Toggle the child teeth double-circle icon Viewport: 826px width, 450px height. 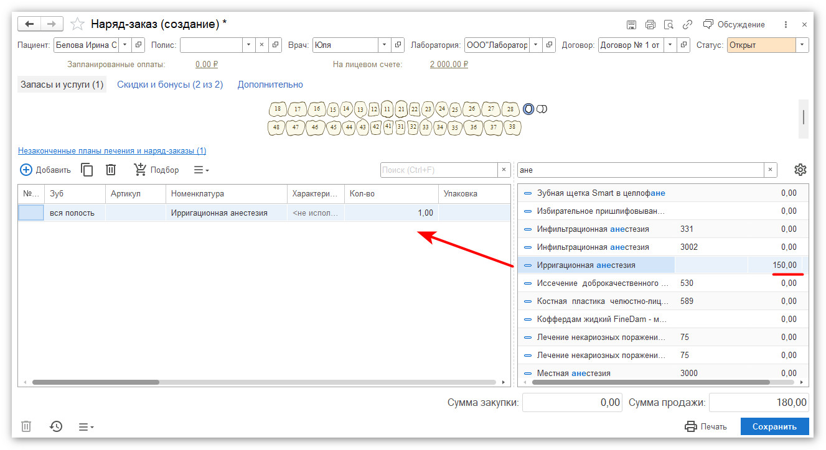click(x=542, y=109)
